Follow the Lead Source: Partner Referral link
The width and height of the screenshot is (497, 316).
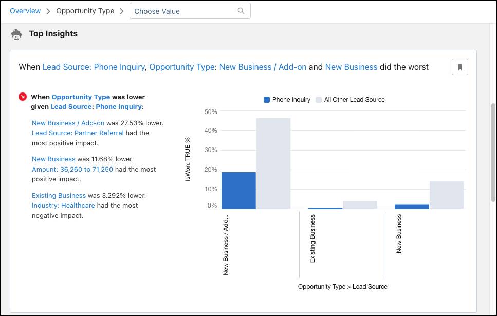coord(78,133)
